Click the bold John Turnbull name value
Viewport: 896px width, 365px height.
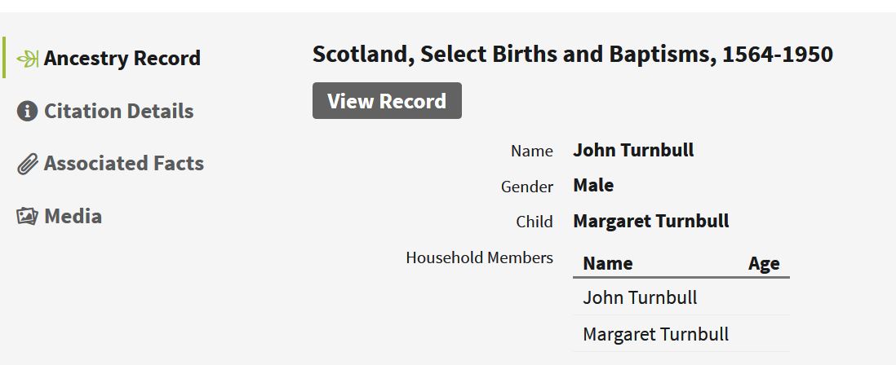pyautogui.click(x=633, y=150)
